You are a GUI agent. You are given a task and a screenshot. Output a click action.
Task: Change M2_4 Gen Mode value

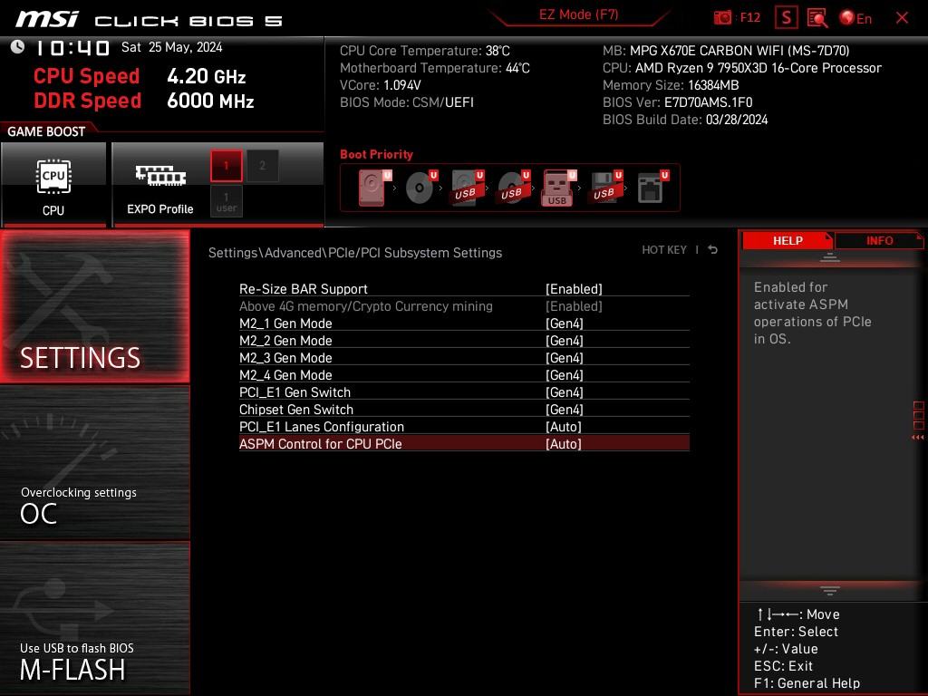(x=564, y=374)
